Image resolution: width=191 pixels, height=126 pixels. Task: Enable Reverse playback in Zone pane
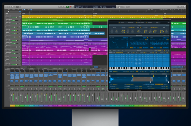(x=152, y=84)
